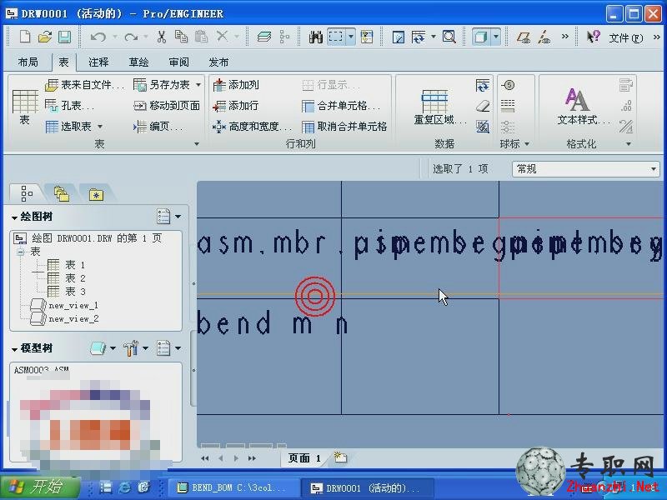Click 添加列 to add a column
Viewport: 667px width, 500px height.
click(x=236, y=85)
